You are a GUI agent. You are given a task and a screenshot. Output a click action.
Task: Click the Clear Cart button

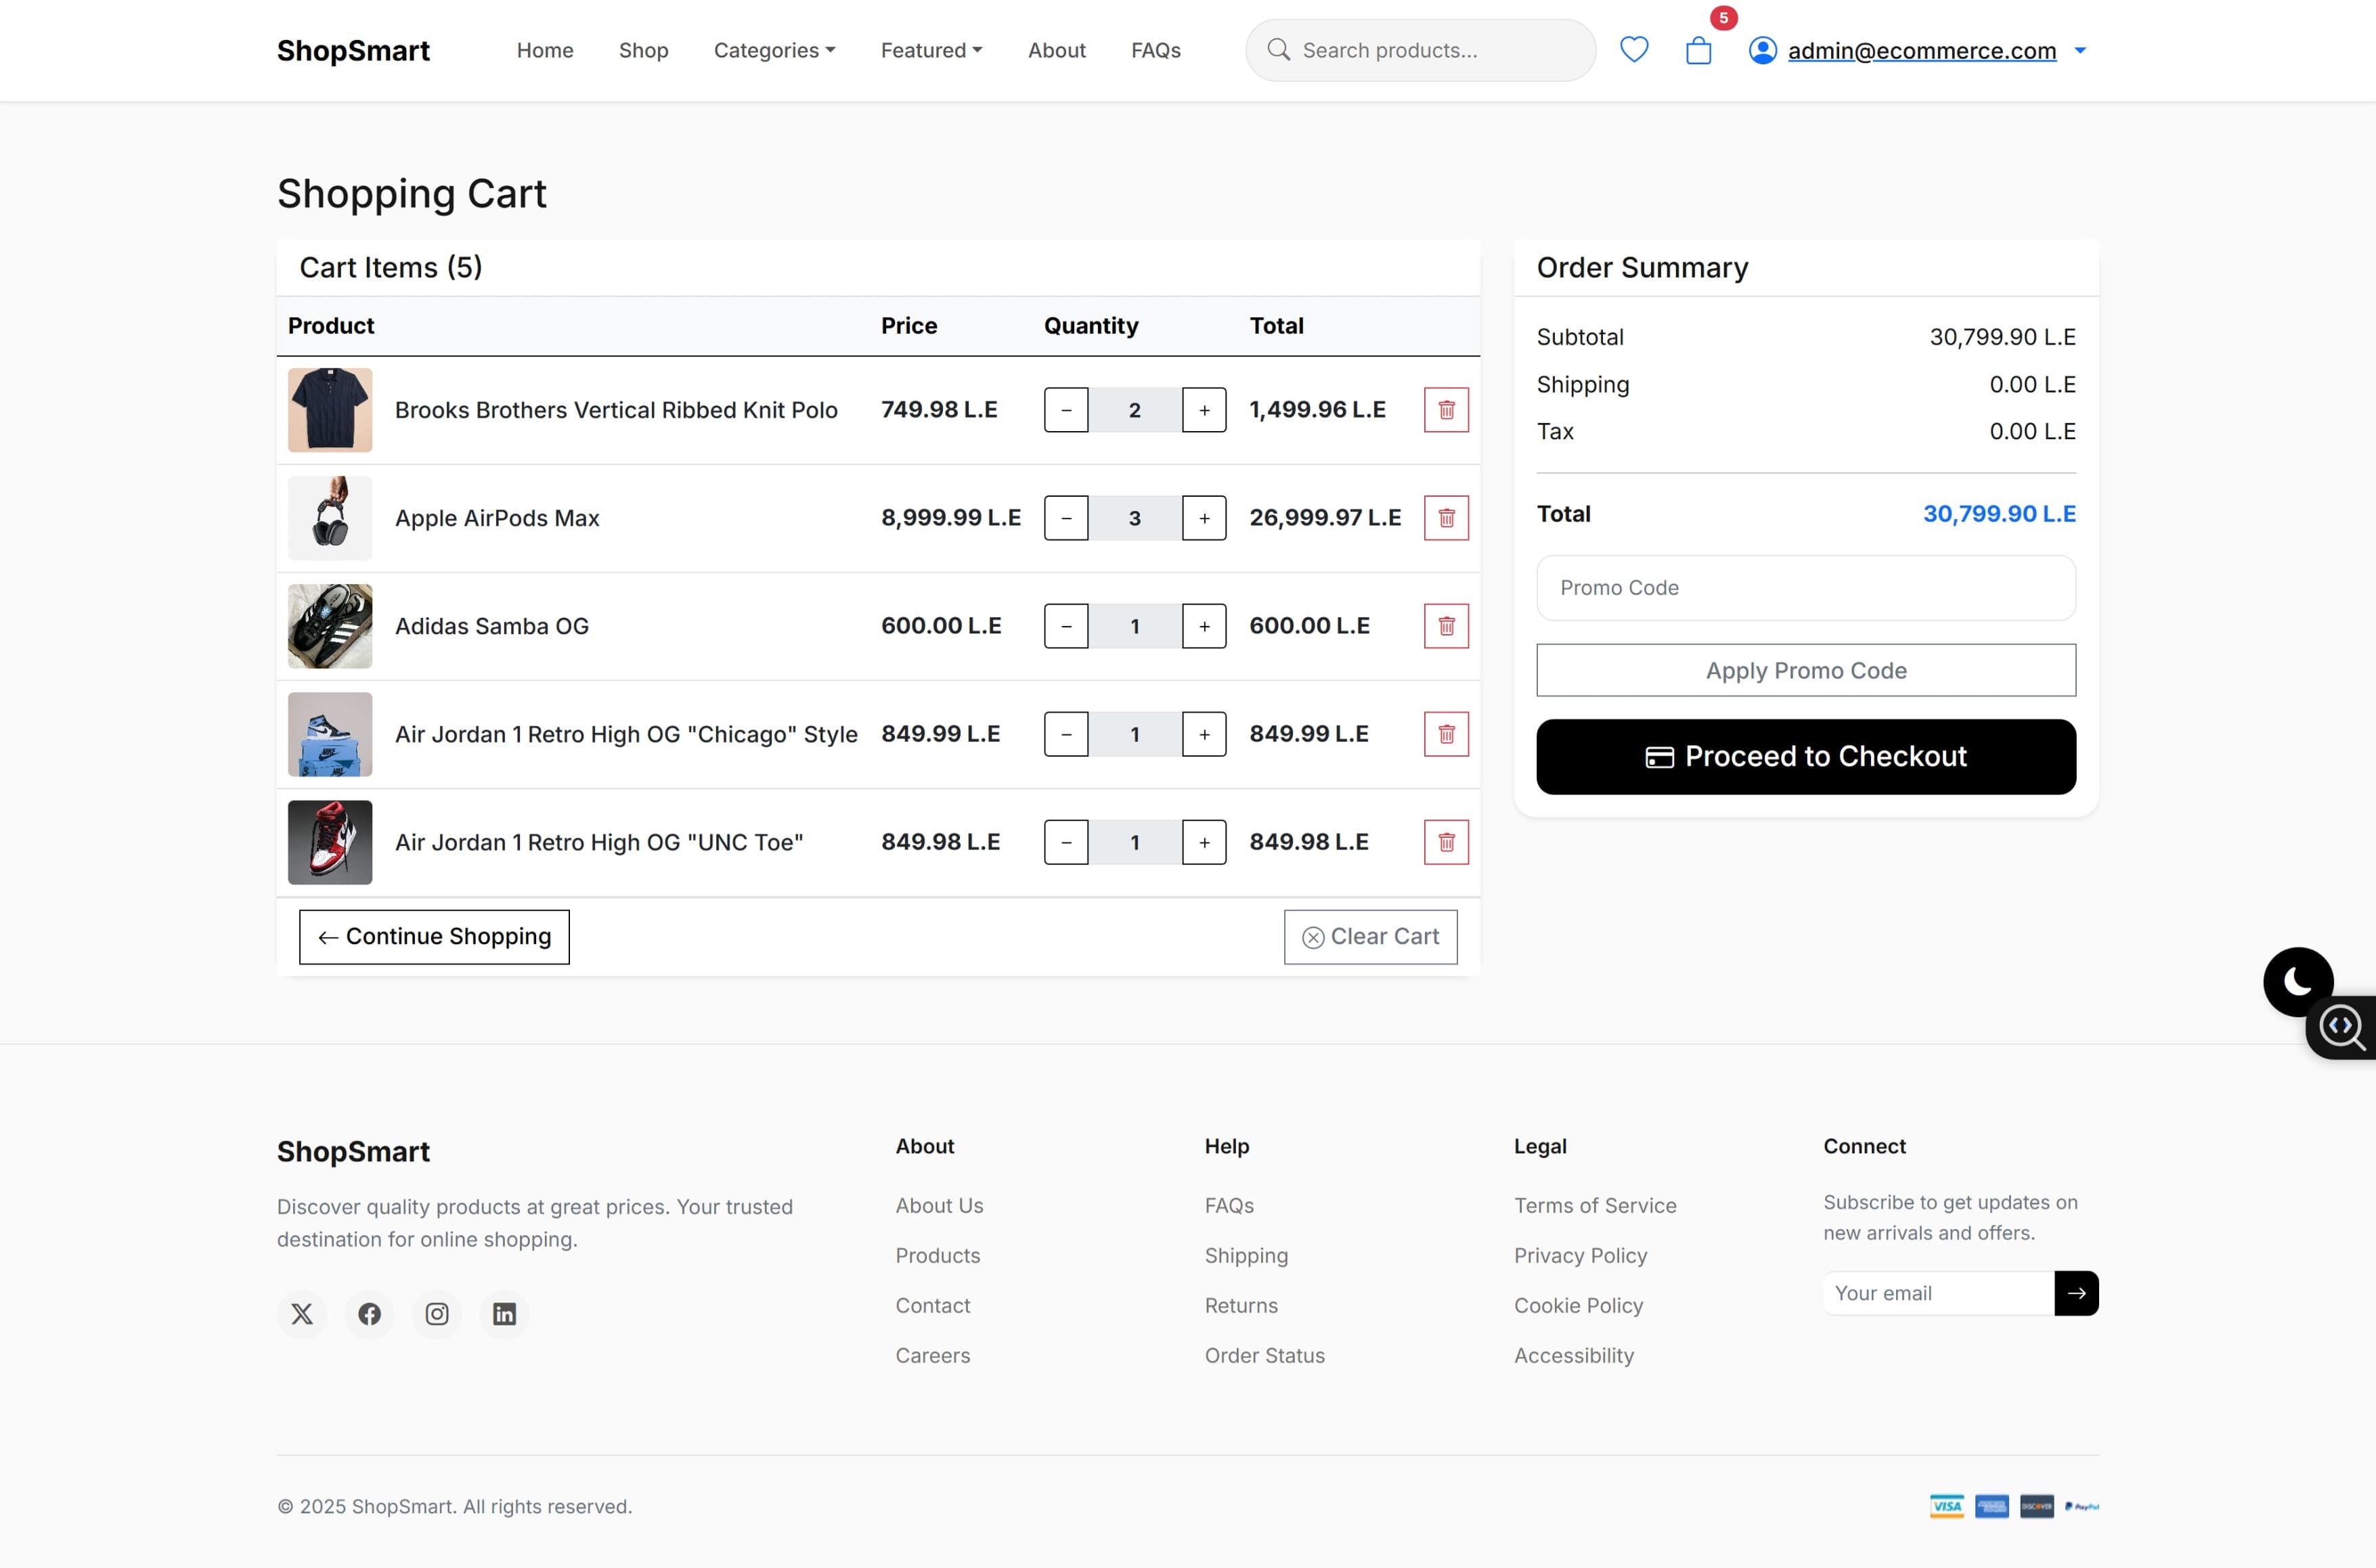[x=1370, y=937]
